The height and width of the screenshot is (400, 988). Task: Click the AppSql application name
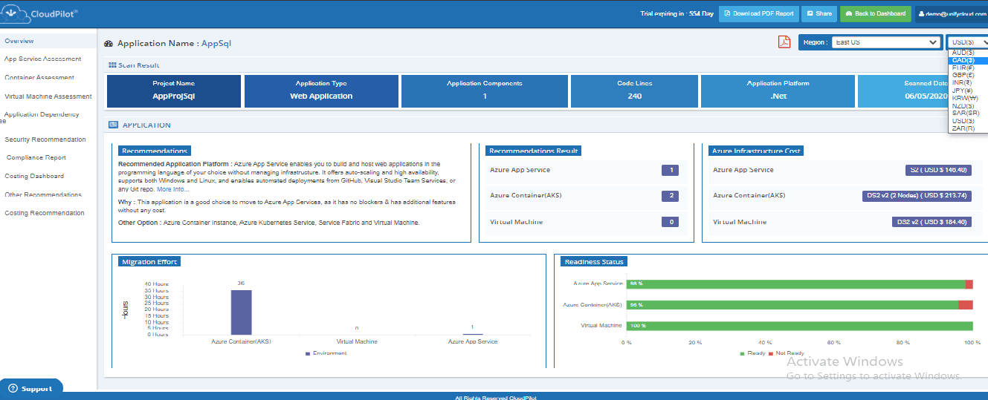(216, 44)
